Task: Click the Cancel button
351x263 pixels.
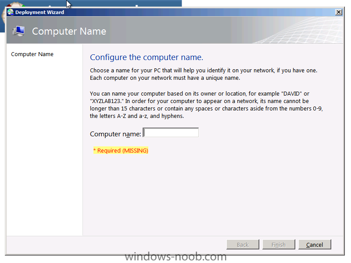Action: (x=315, y=245)
